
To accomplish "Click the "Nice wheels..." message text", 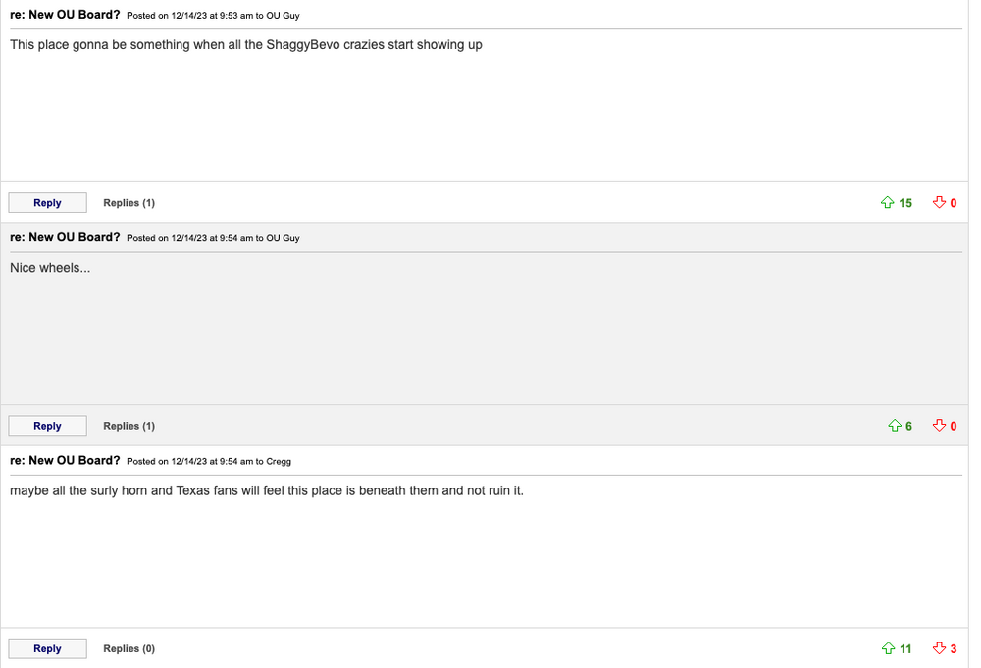I will point(50,268).
